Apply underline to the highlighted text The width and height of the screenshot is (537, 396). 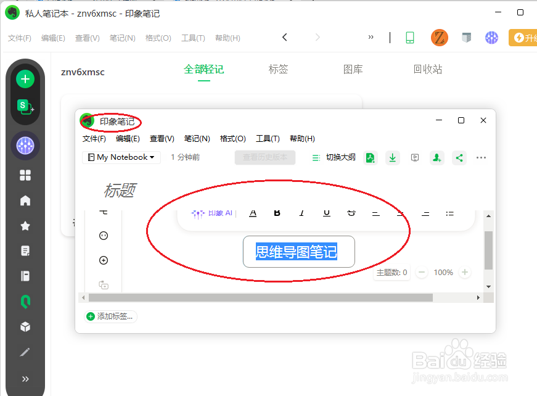[326, 213]
